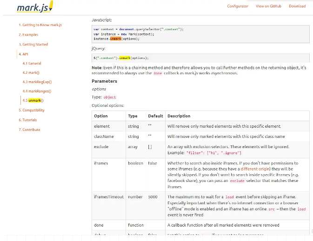Navigate to Tutorials section

pos(28,120)
